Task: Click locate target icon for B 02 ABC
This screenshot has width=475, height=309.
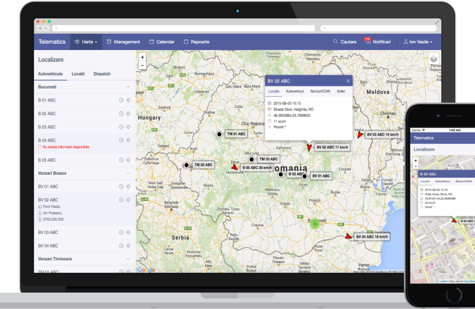Action: [128, 113]
